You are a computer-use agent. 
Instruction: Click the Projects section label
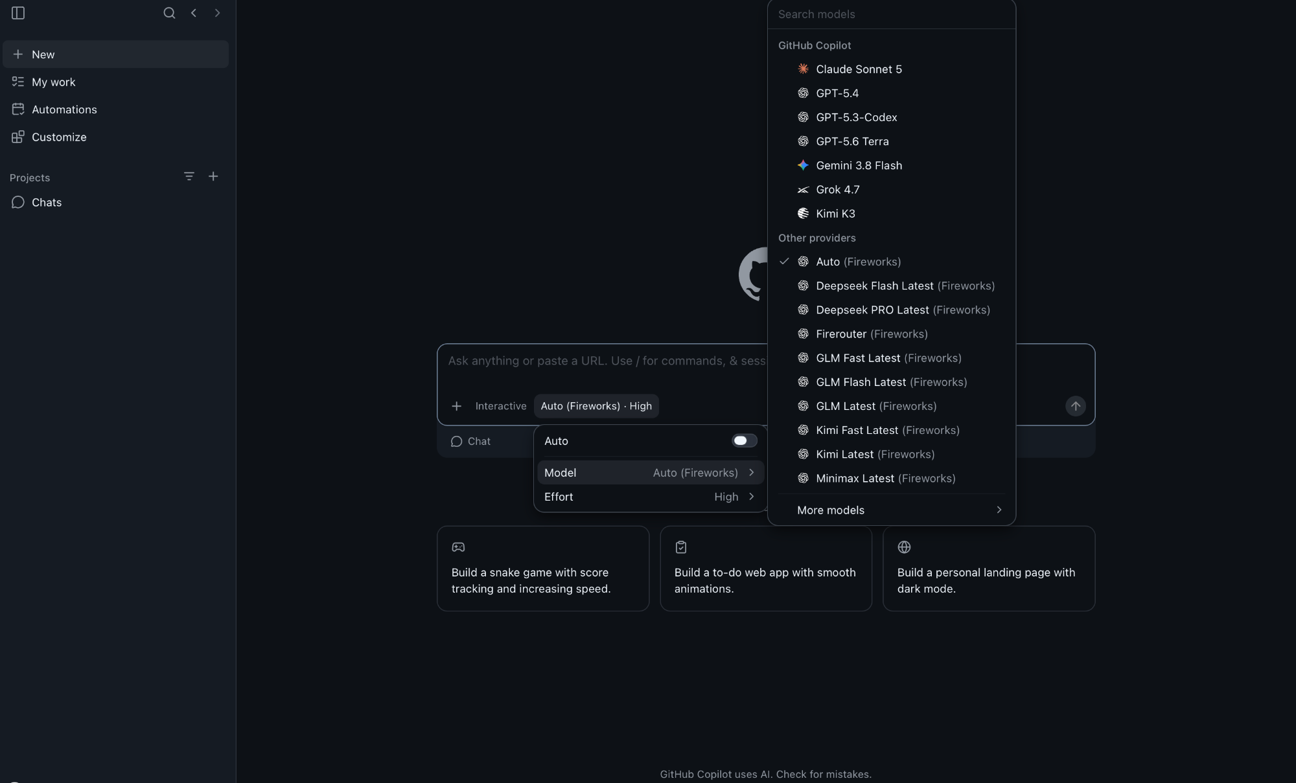pyautogui.click(x=30, y=177)
